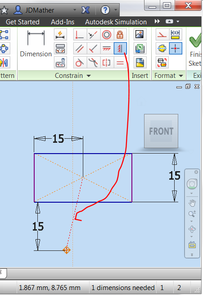Click the Automatic Dimensions and Constraints icon
Viewport: 203px width, 295px height.
[x=60, y=35]
